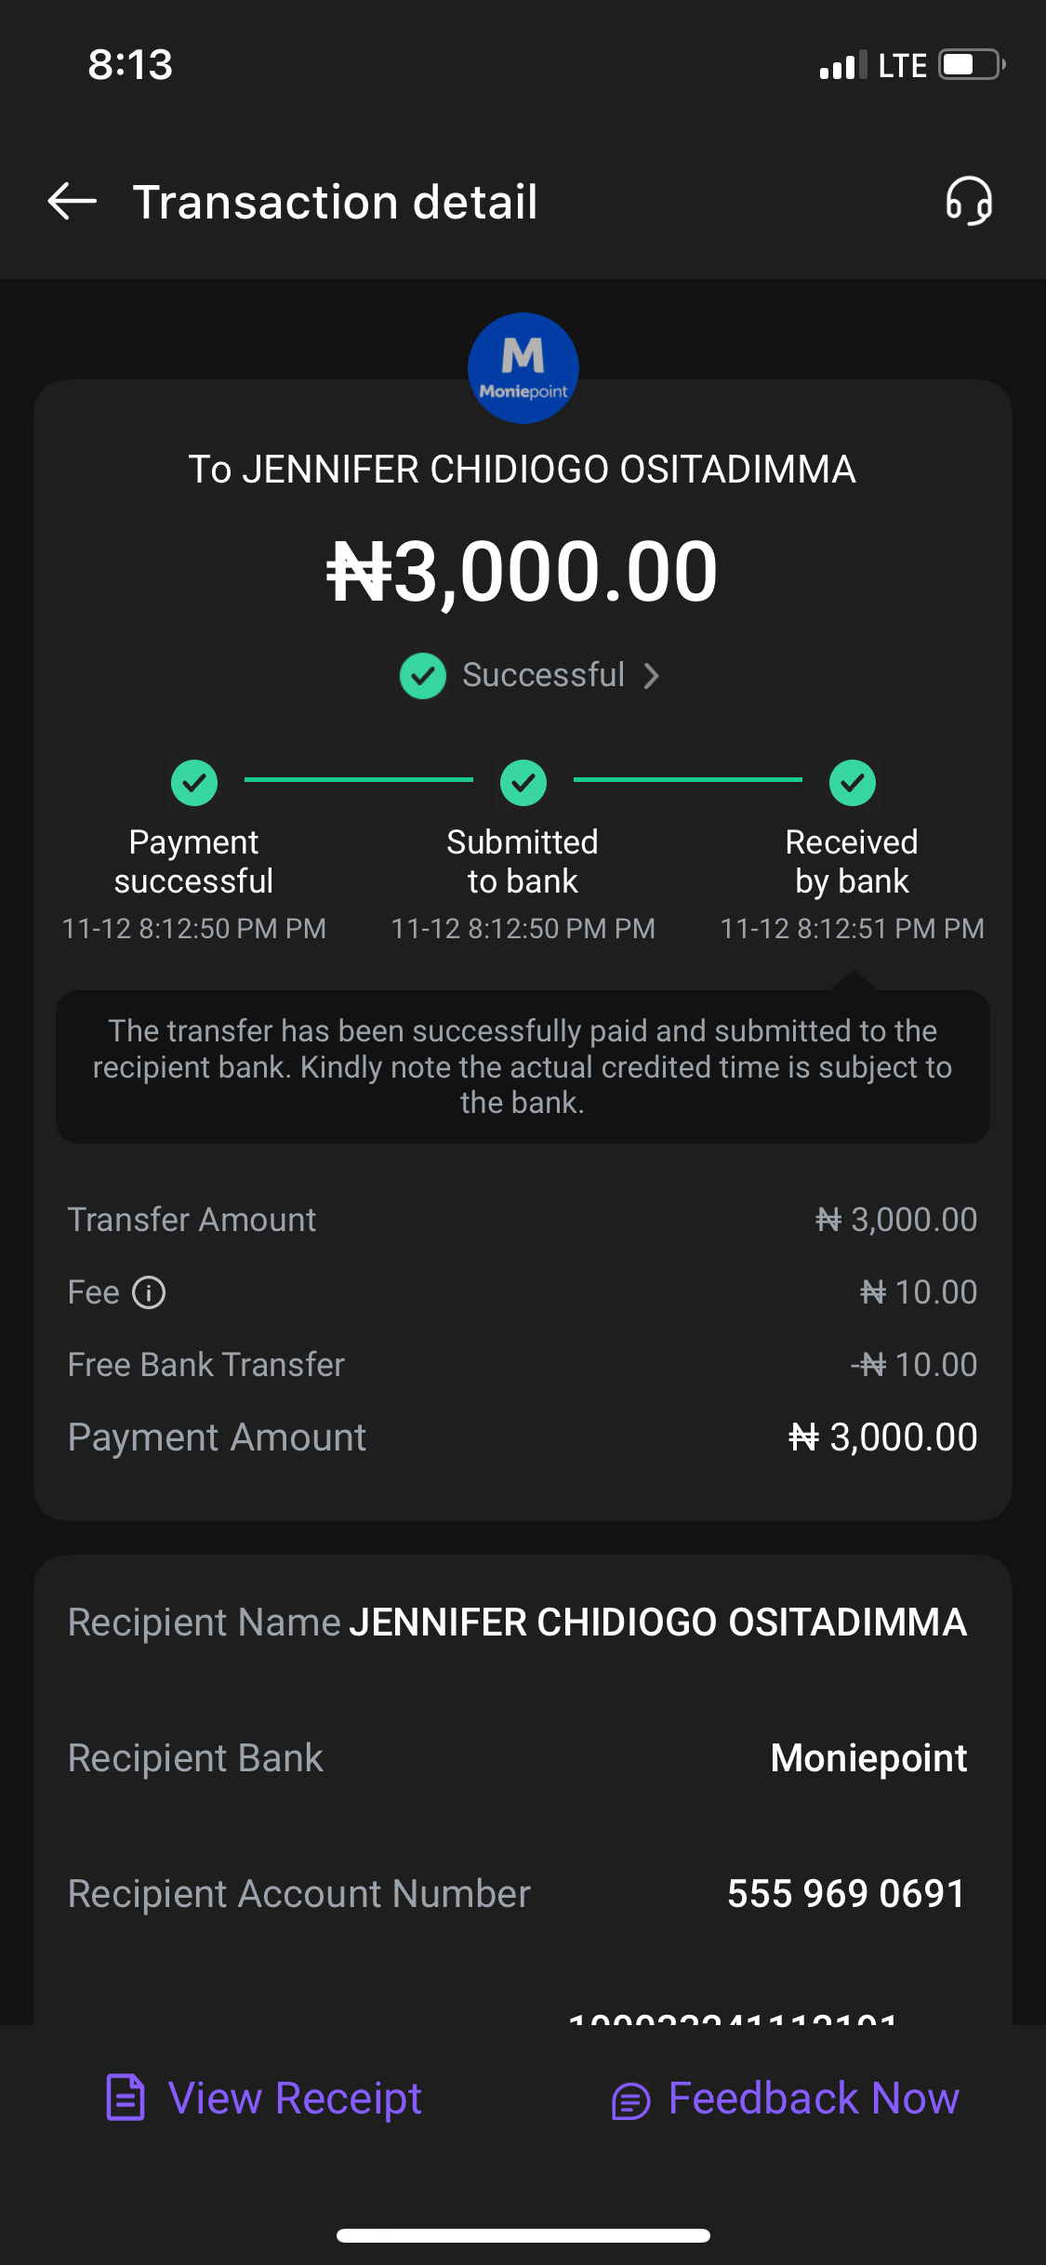This screenshot has width=1046, height=2265.
Task: Tap the Feedback chat bubble icon
Action: [630, 2100]
